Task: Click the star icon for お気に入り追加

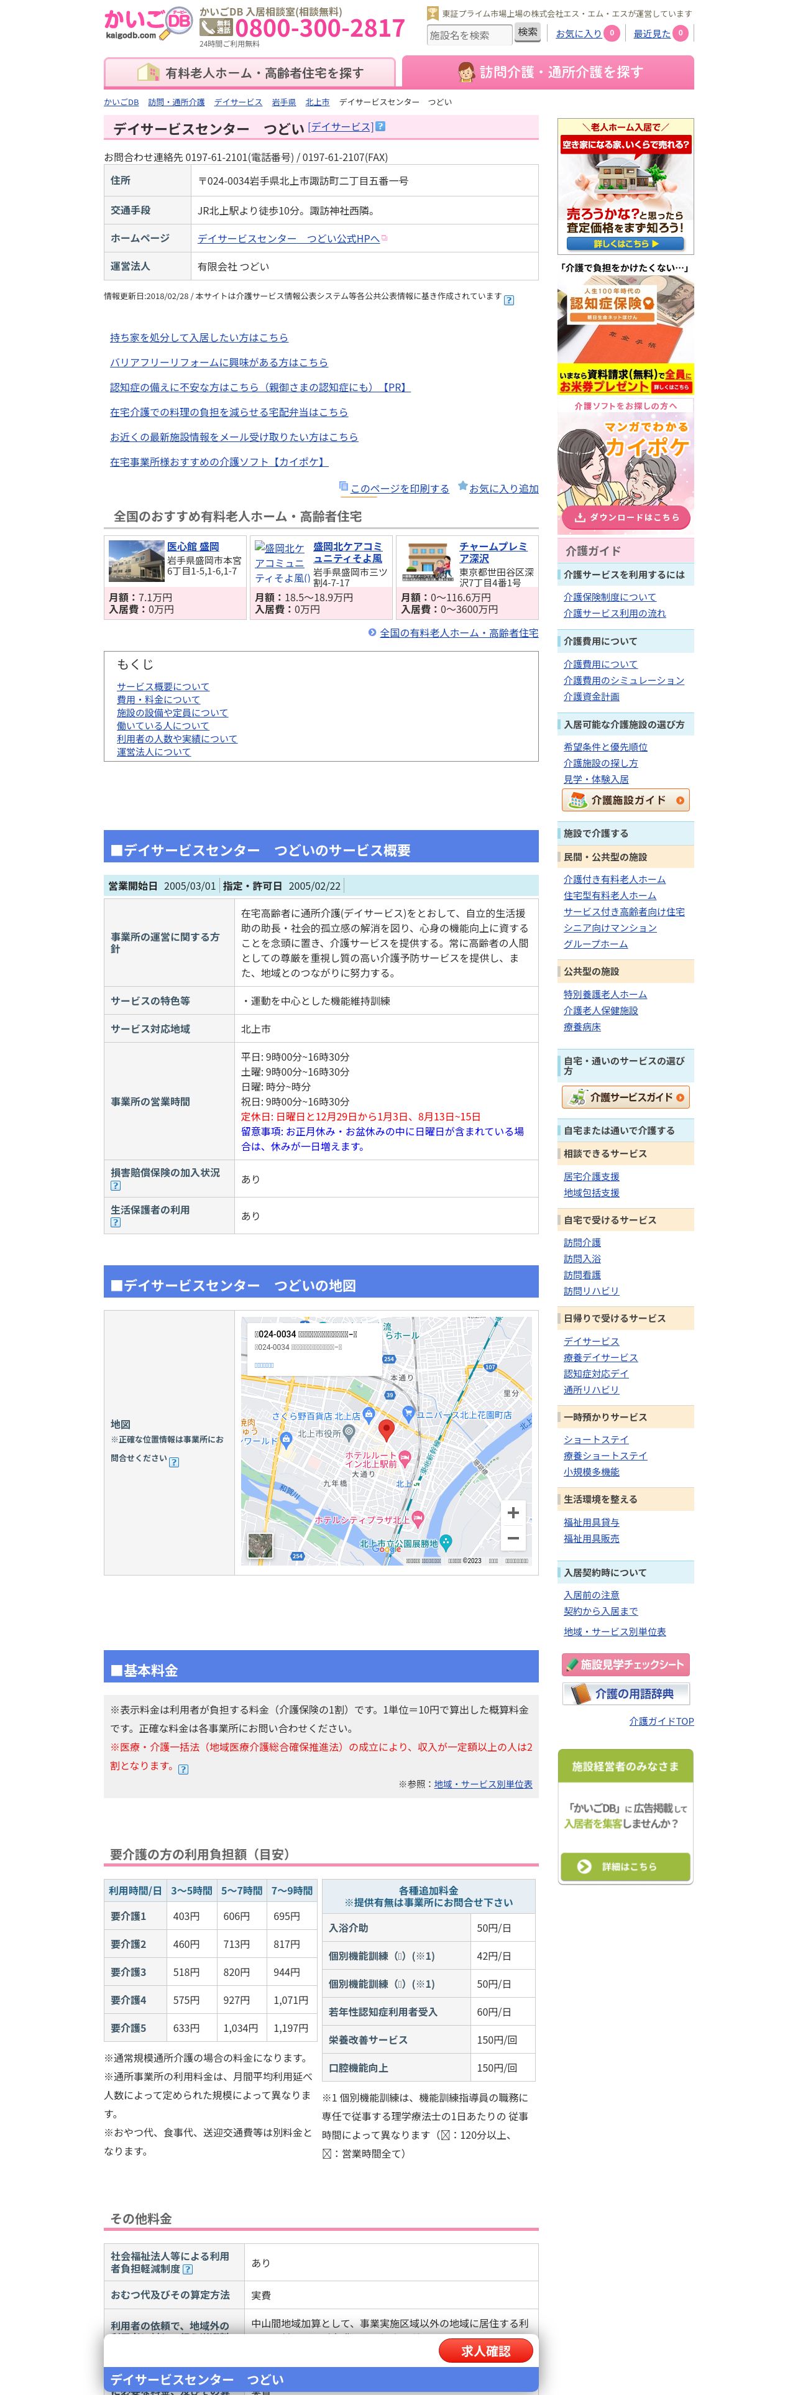Action: [462, 486]
